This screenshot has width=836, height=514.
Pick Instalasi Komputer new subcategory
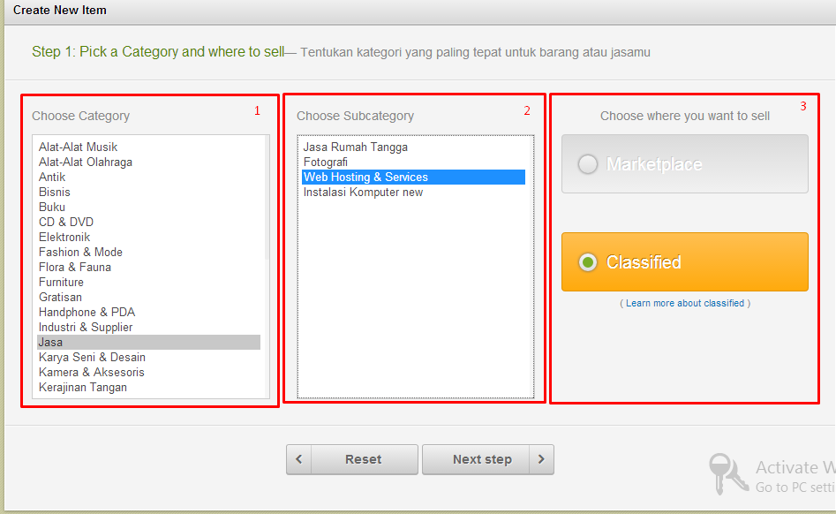click(x=363, y=192)
